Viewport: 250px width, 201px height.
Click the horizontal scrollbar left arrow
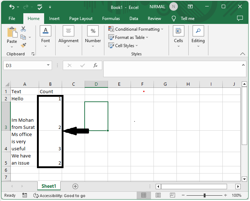click(158, 186)
